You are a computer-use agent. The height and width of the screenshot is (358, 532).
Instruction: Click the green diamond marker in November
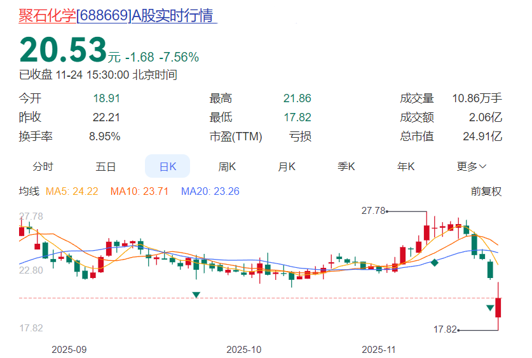(x=434, y=262)
